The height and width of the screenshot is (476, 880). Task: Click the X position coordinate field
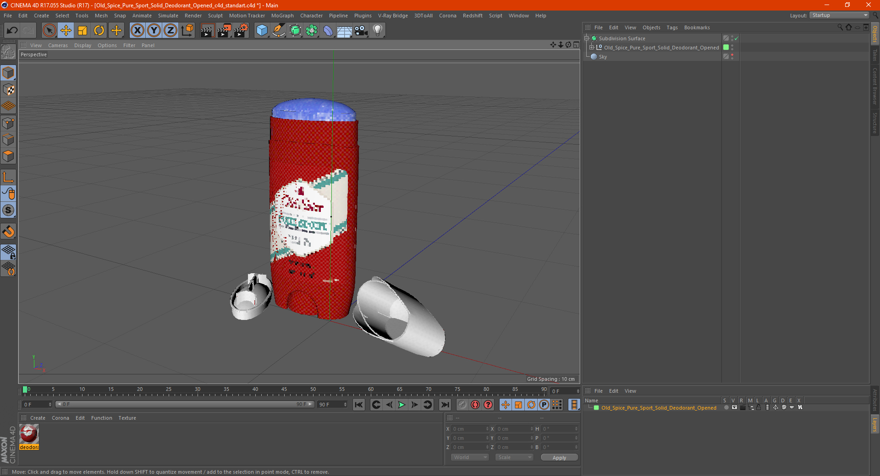click(x=470, y=429)
